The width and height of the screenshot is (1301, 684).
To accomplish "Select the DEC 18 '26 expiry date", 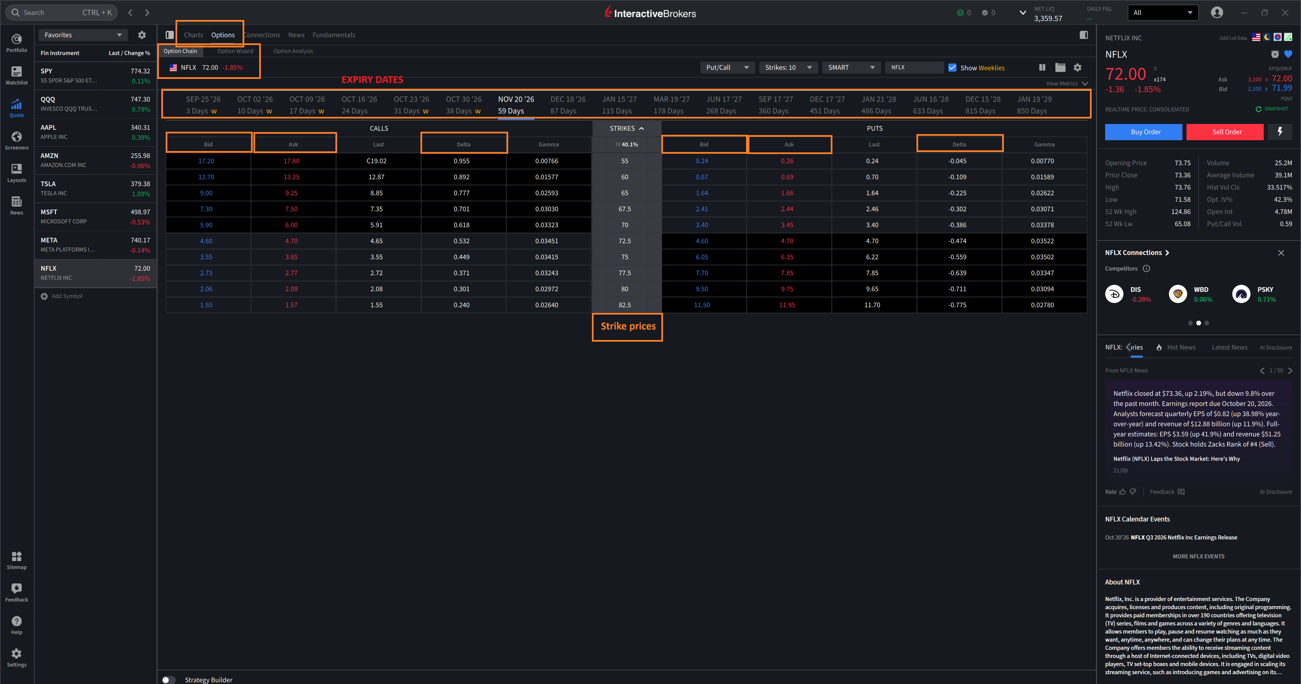I will pyautogui.click(x=568, y=105).
